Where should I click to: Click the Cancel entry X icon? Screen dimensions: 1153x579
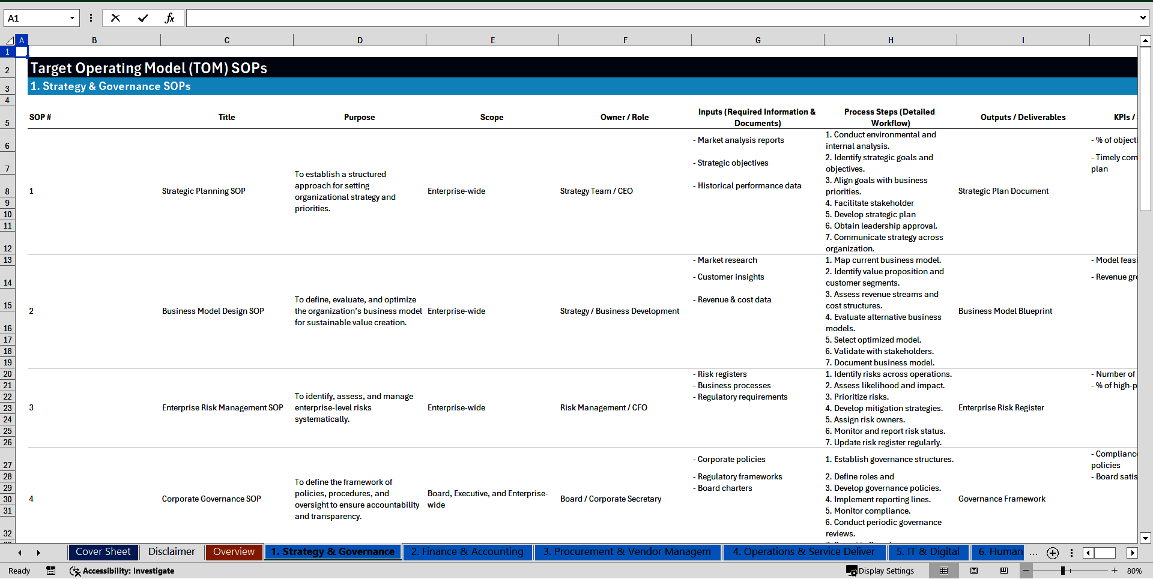115,18
